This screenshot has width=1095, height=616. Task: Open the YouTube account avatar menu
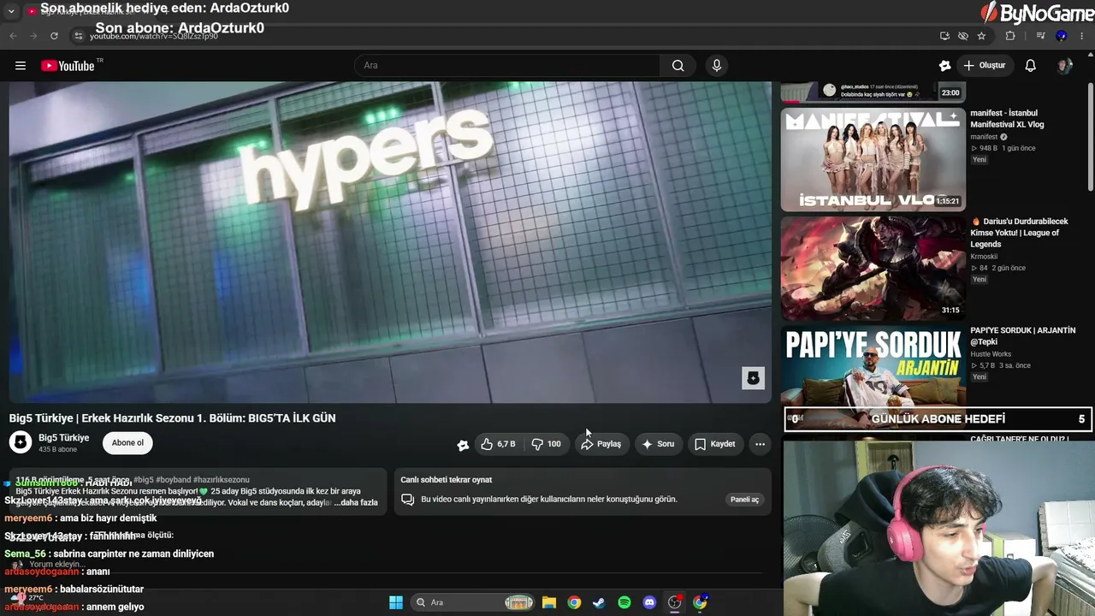tap(1064, 66)
